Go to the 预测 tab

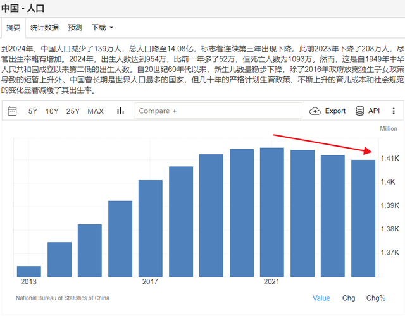click(75, 28)
